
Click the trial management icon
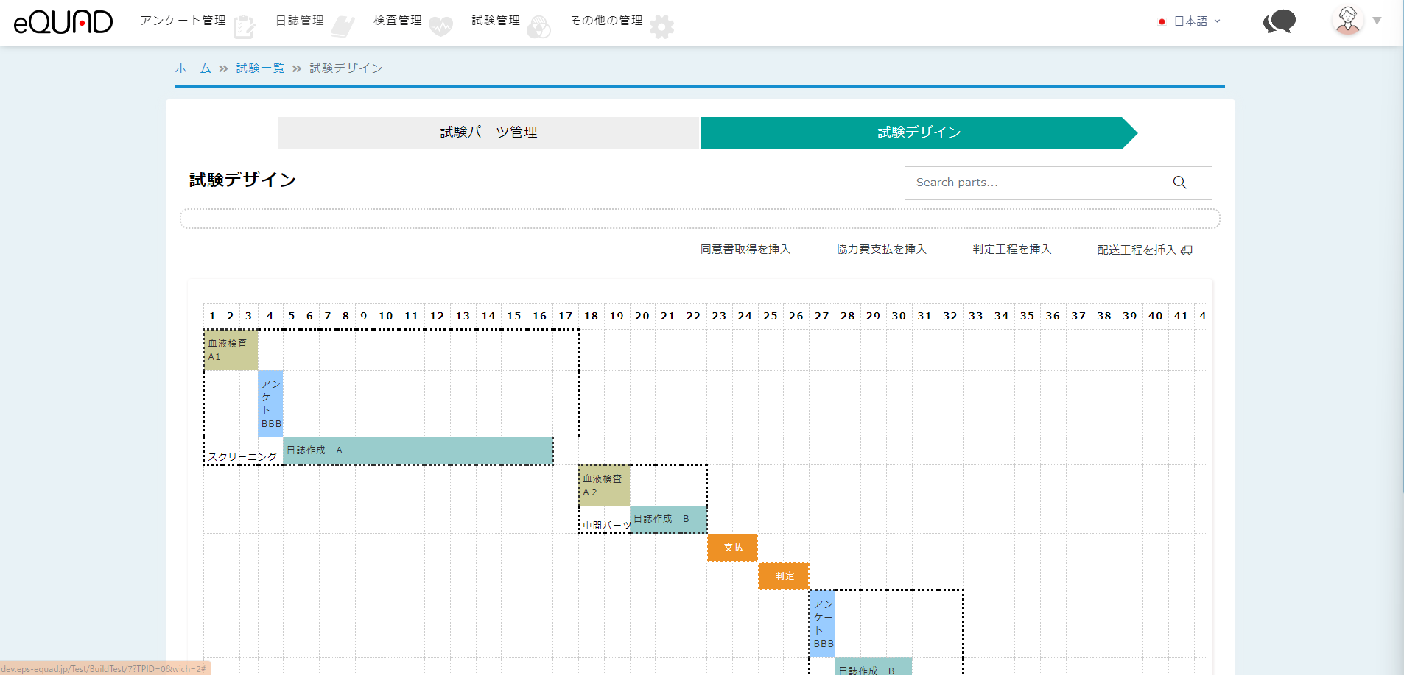tap(538, 27)
